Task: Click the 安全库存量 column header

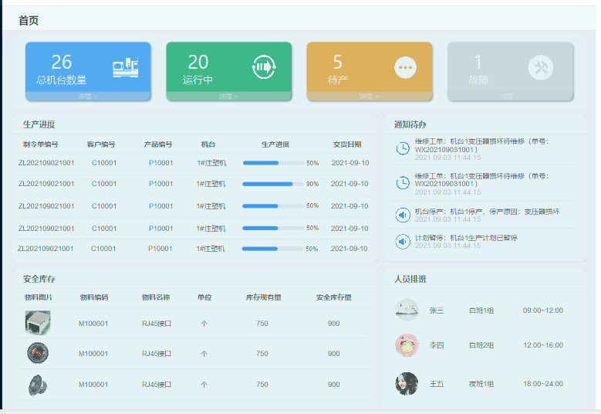Action: 333,297
